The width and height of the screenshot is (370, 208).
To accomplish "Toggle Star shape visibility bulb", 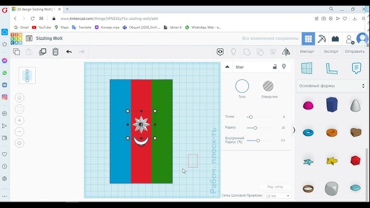I will tap(284, 67).
